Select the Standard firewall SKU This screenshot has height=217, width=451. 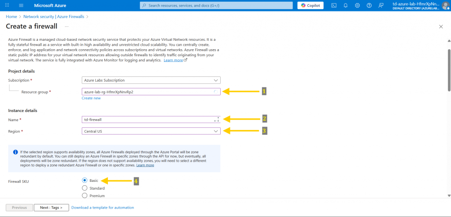coord(85,188)
